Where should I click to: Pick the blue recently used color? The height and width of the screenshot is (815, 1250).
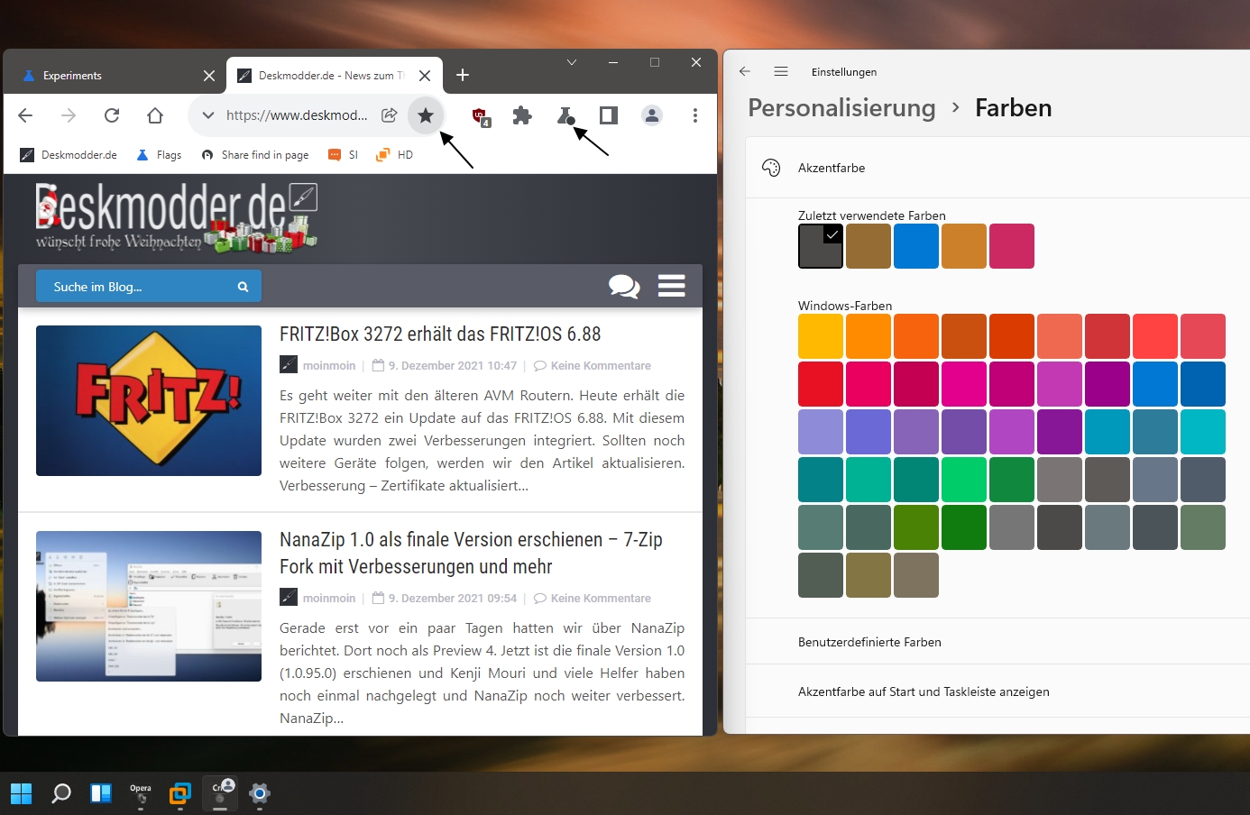pyautogui.click(x=916, y=246)
